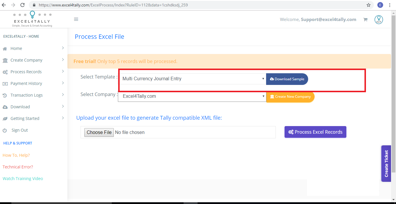
Task: Click the HELP & SUPPORT sidebar heading
Action: tap(18, 143)
